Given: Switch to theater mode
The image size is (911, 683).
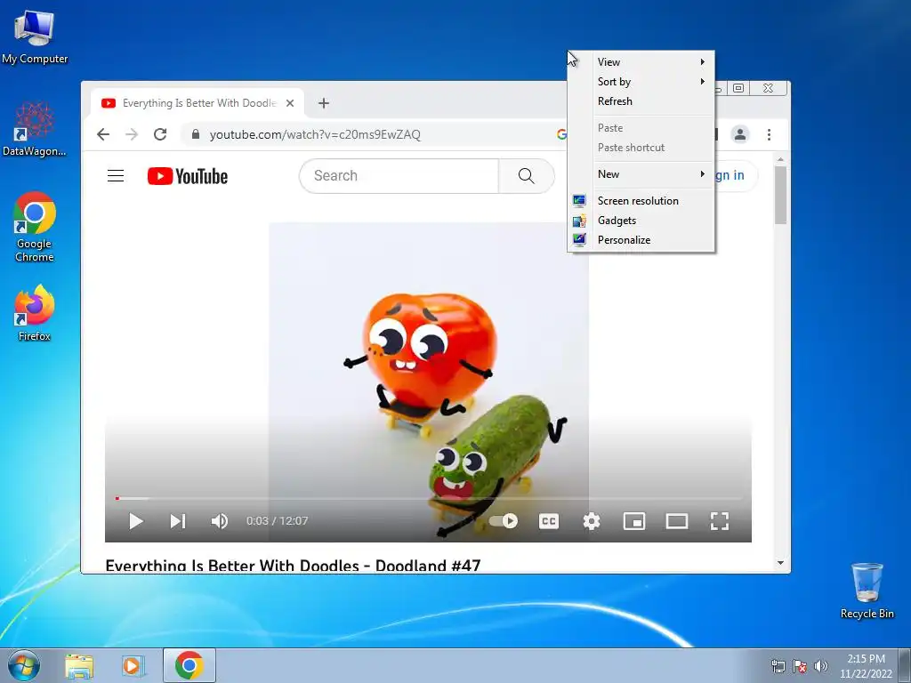Looking at the screenshot, I should pos(677,521).
